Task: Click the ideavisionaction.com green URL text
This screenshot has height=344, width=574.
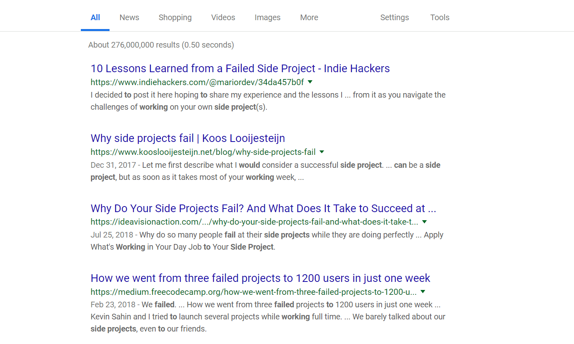Action: tap(254, 222)
